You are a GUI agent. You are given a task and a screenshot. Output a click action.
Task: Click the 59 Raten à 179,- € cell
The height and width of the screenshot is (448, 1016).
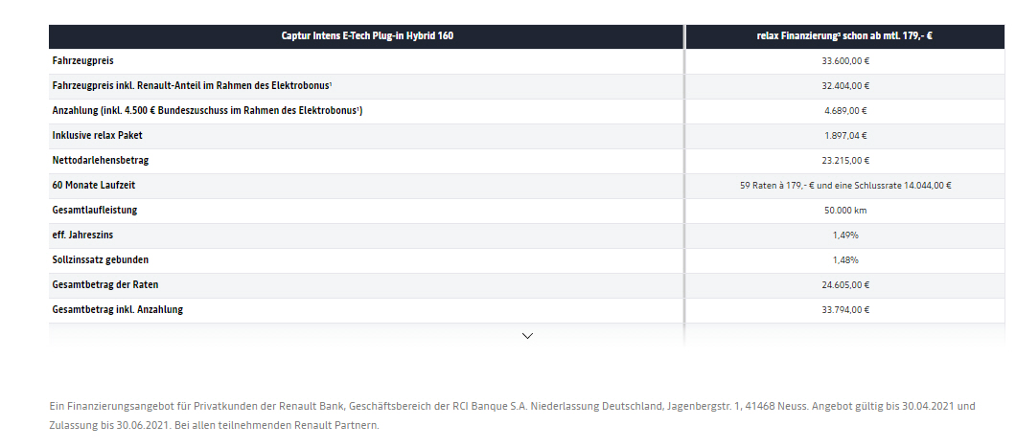coord(844,186)
